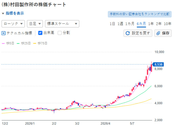The height and width of the screenshot is (128, 174).
Task: Click the 移5日 pink legend marker
Action: coord(3,43)
